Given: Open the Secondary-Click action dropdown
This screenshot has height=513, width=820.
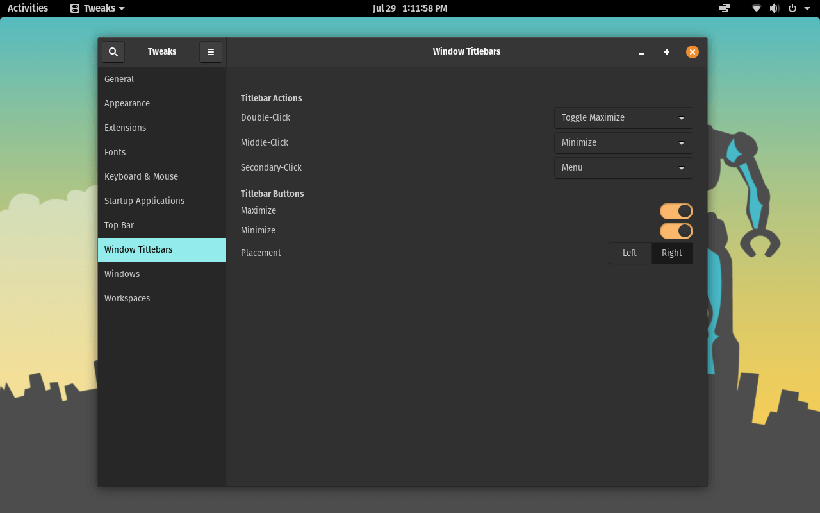Looking at the screenshot, I should click(x=623, y=167).
